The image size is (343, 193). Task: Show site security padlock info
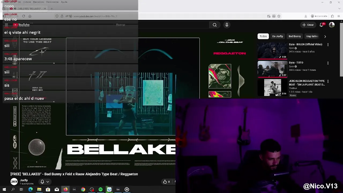(x=62, y=16)
